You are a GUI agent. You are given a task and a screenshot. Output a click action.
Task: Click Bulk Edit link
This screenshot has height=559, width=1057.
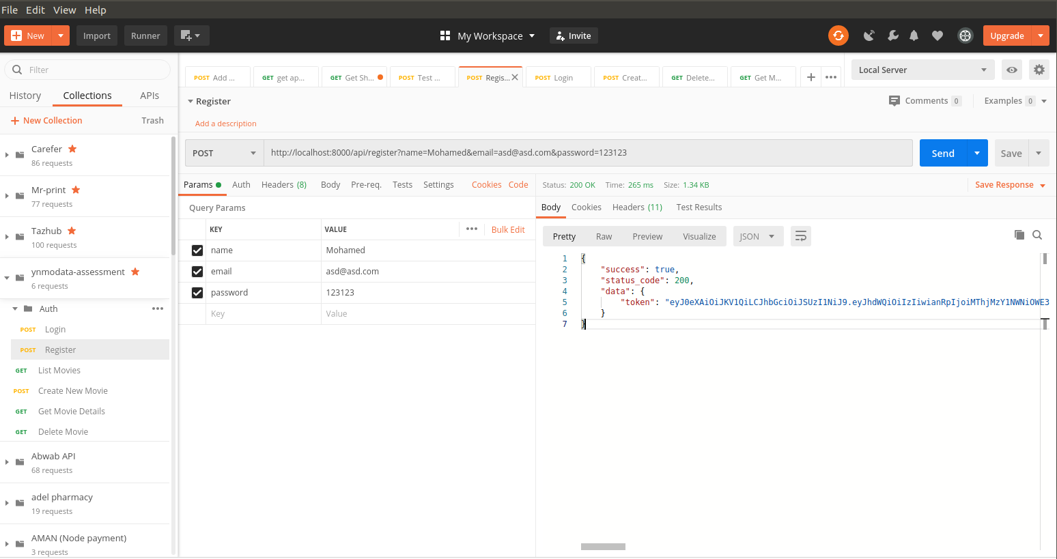point(508,229)
